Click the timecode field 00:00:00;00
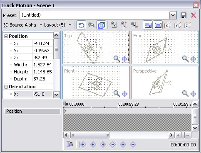The width and height of the screenshot is (201, 153). [x=184, y=145]
